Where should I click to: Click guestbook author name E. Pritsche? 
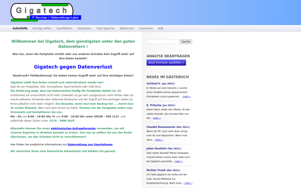[154, 105]
